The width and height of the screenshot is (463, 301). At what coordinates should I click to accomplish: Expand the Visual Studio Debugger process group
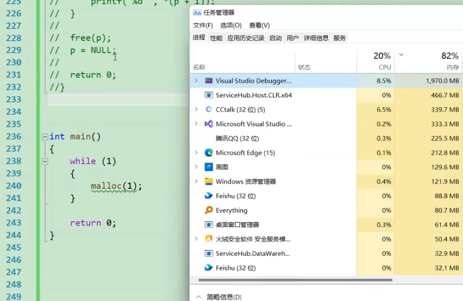tap(196, 81)
